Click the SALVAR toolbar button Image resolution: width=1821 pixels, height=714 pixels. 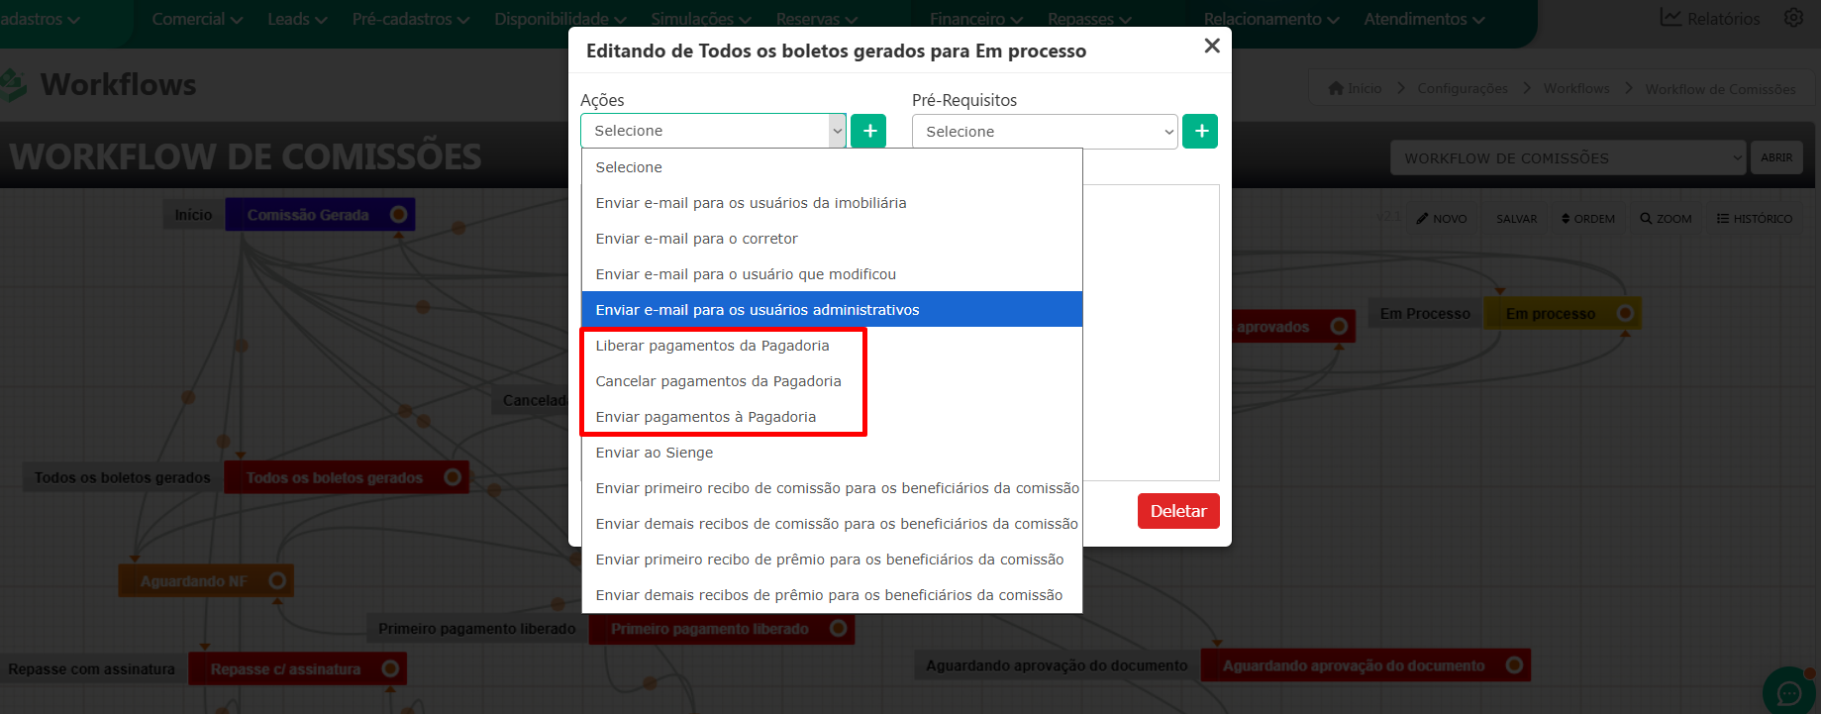1516,219
